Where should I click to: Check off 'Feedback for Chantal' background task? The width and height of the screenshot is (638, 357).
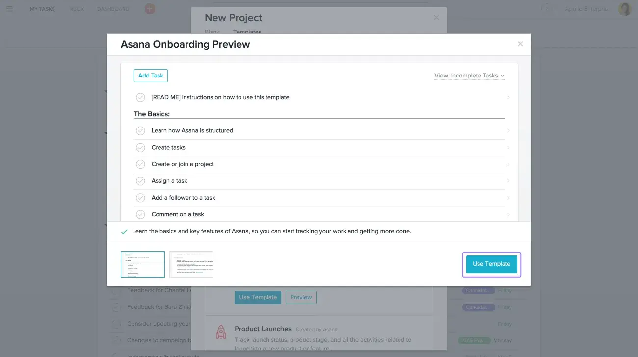pos(116,291)
